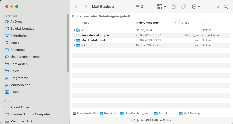Sort by the Name column header
Viewport: 233px width, 124px height.
coord(85,23)
